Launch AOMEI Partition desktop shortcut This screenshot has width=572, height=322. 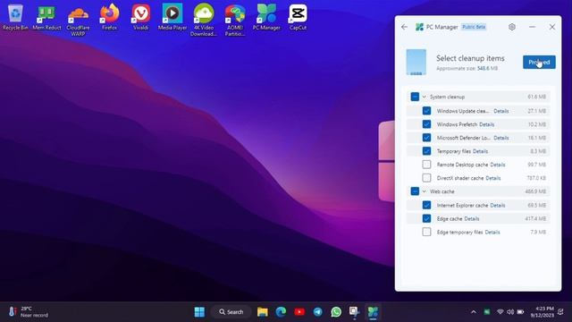pyautogui.click(x=235, y=20)
